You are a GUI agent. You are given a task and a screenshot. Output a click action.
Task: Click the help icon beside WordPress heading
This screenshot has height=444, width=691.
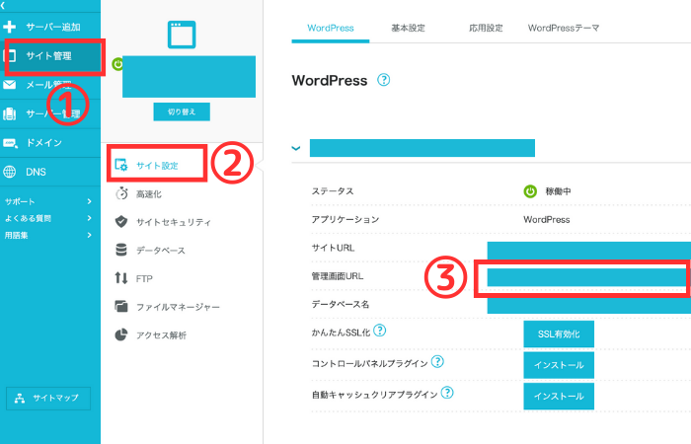383,80
